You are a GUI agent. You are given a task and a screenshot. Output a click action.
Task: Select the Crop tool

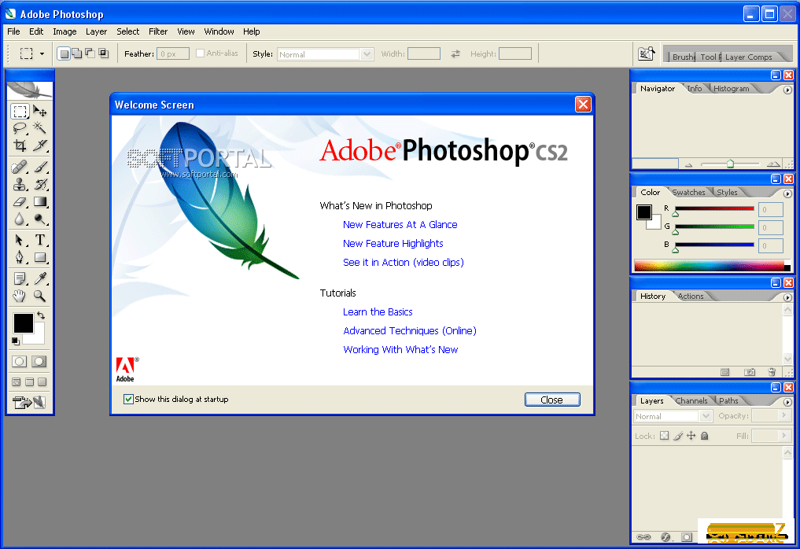coord(20,146)
